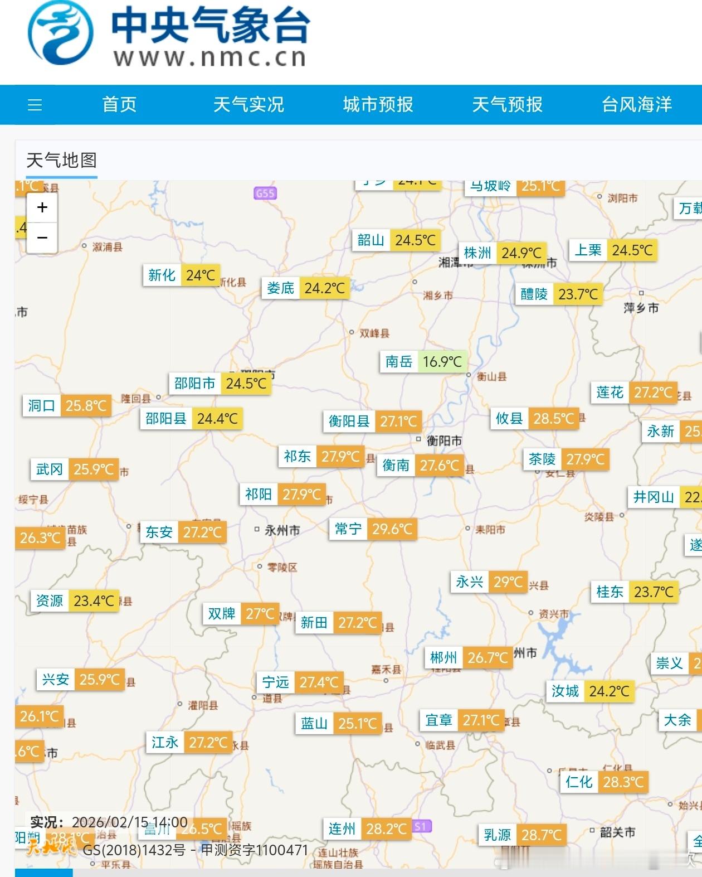Click the 新田 27.2℃ station label
The image size is (702, 877).
[x=339, y=623]
